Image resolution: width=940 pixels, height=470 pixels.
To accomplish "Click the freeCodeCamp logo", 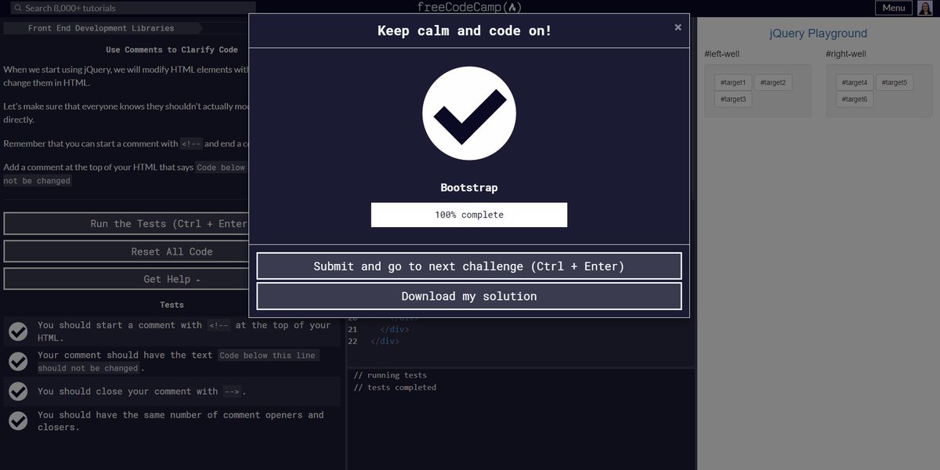I will tap(469, 8).
